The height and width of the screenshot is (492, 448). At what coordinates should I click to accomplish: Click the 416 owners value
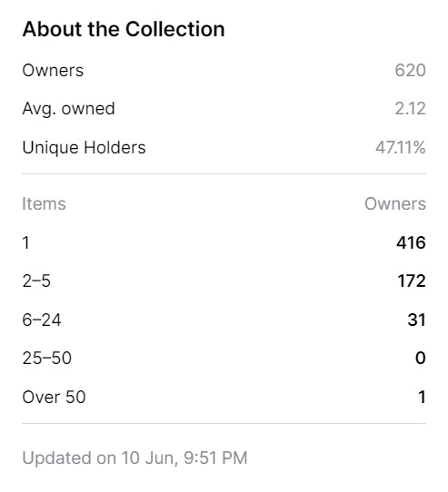pos(411,242)
